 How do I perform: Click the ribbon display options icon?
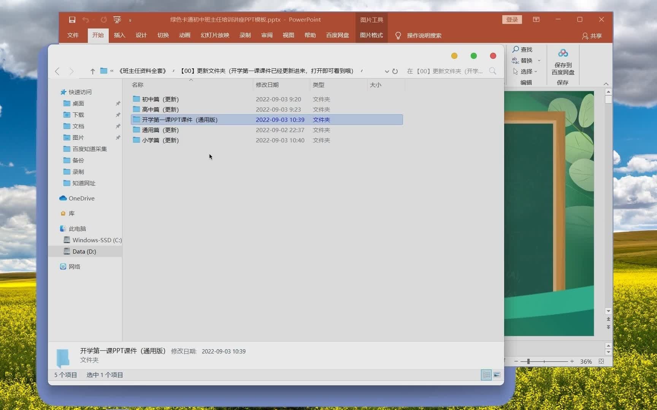click(x=536, y=19)
